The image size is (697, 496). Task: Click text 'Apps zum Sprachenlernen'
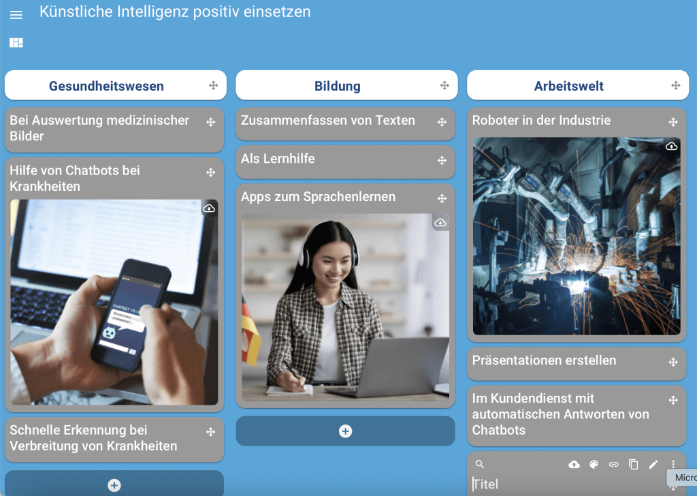[319, 197]
